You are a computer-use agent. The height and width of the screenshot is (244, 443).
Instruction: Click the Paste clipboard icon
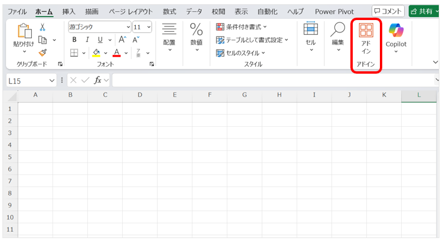point(24,31)
